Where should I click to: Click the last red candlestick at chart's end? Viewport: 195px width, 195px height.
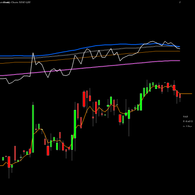pyautogui.click(x=180, y=96)
